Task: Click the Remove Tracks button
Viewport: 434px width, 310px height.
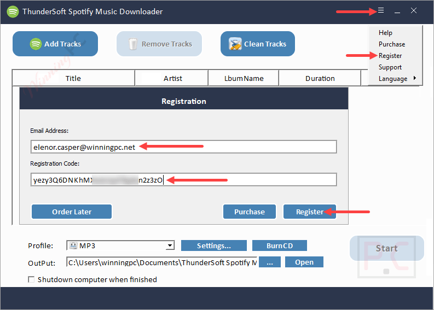Action: tap(159, 44)
